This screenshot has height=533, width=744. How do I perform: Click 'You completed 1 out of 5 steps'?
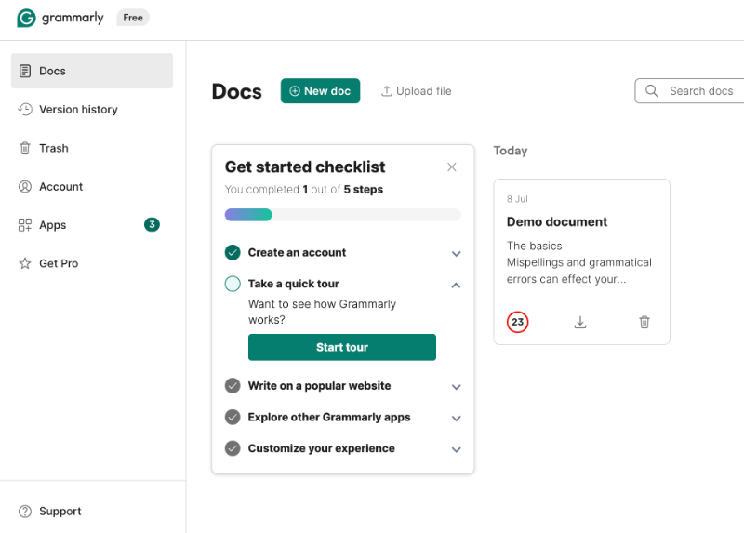point(304,190)
